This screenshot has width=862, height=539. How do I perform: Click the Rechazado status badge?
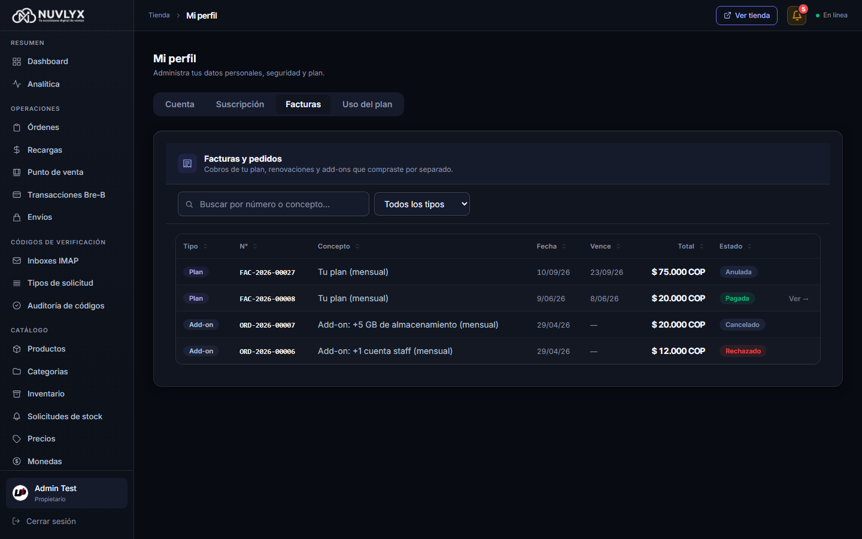click(x=743, y=352)
